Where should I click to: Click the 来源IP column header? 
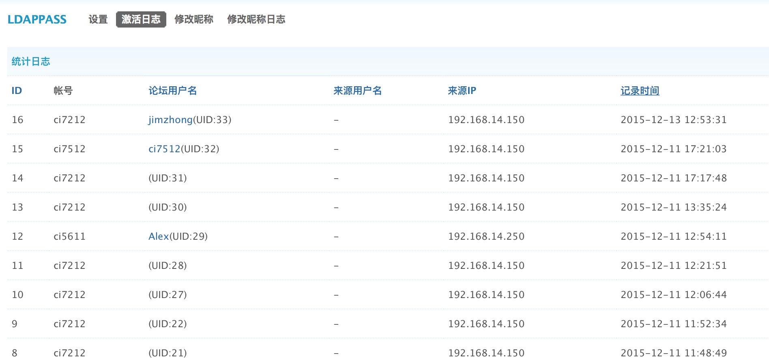pos(462,91)
